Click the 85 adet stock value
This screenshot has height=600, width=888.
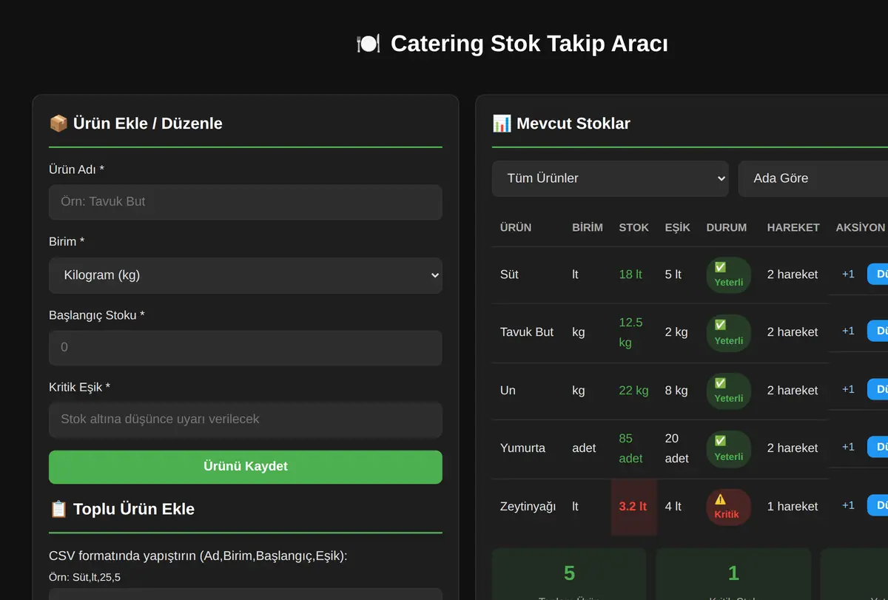pos(631,448)
